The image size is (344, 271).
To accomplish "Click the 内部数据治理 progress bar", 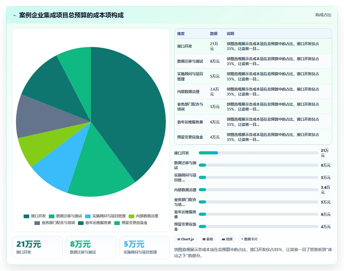I will coord(258,190).
